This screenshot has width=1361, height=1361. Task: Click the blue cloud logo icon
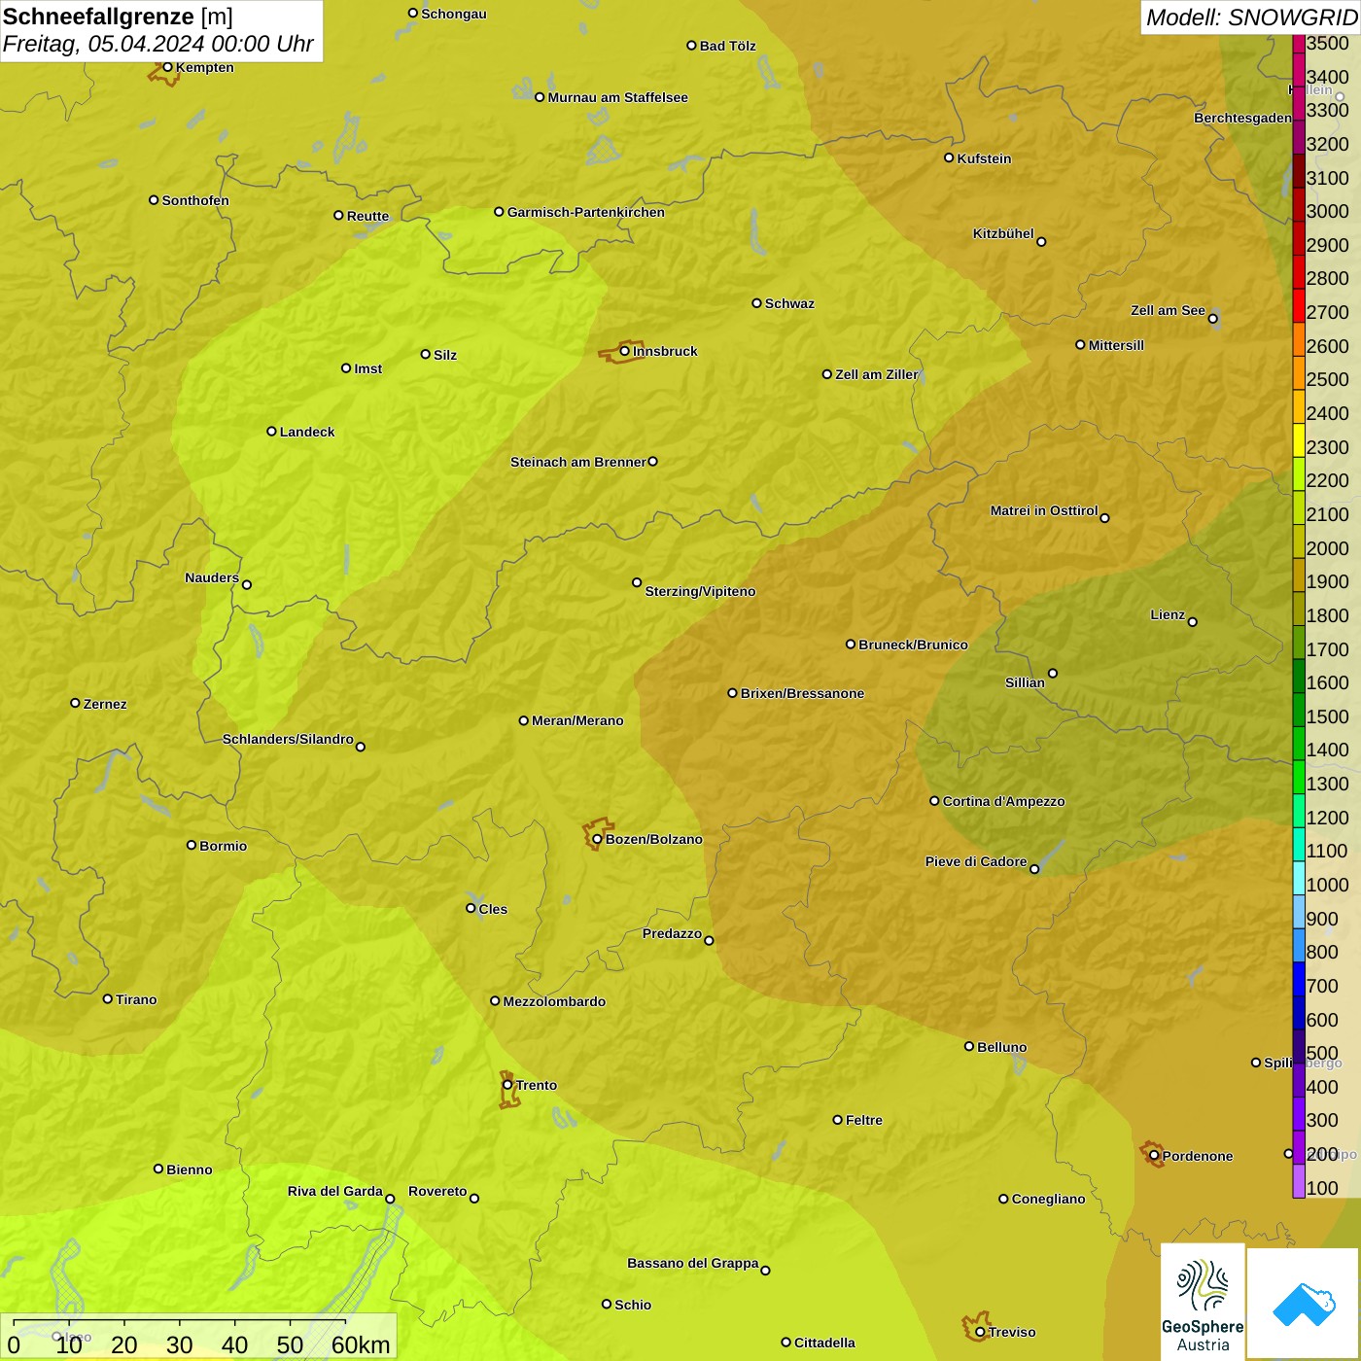pos(1303,1303)
